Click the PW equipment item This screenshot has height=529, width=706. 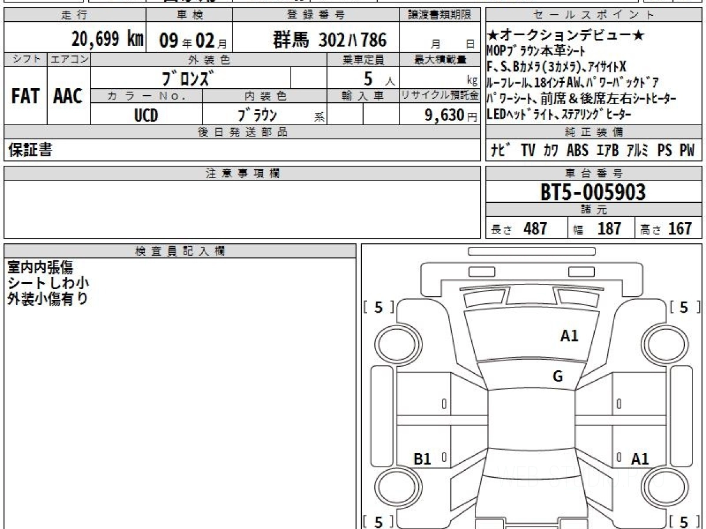coord(687,150)
